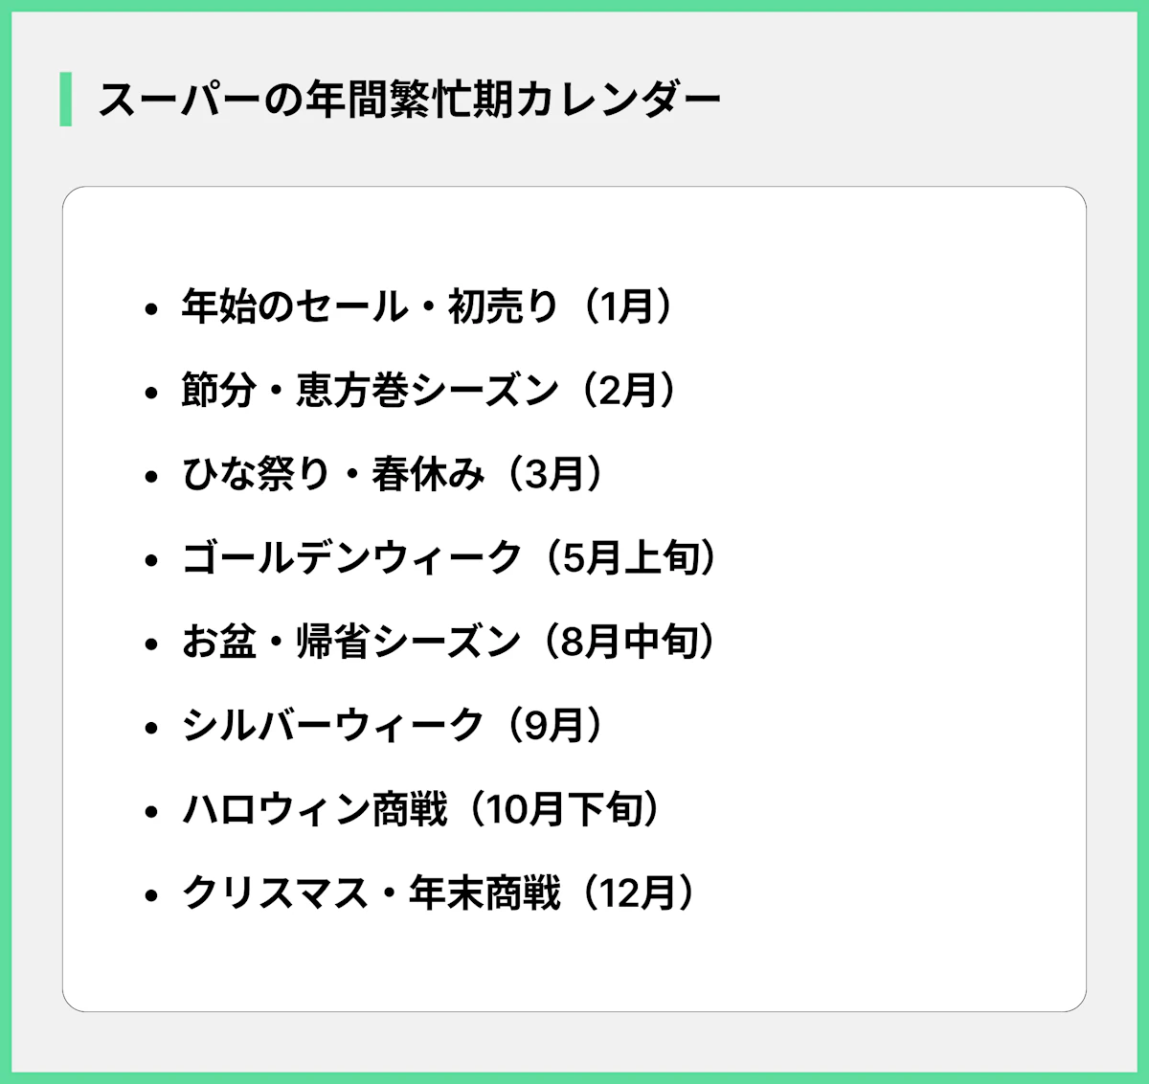Click the bullet before 節分・恵方巻シーズン
This screenshot has height=1084, width=1149.
[x=150, y=393]
